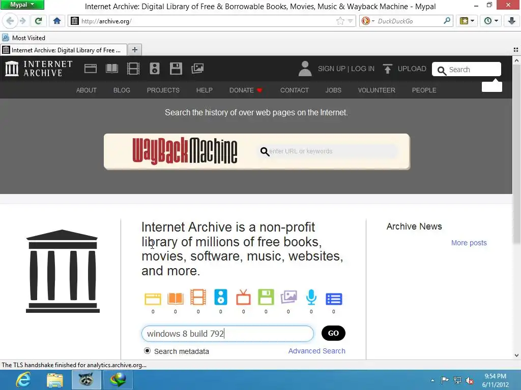This screenshot has height=390, width=521.
Task: Click the LOG IN link
Action: [362, 69]
